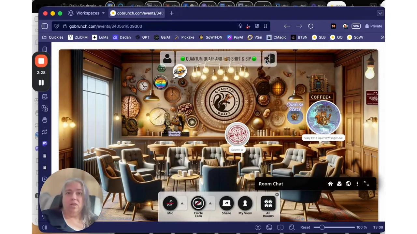Unmute the Mic button
This screenshot has height=234, width=417.
pos(170,203)
